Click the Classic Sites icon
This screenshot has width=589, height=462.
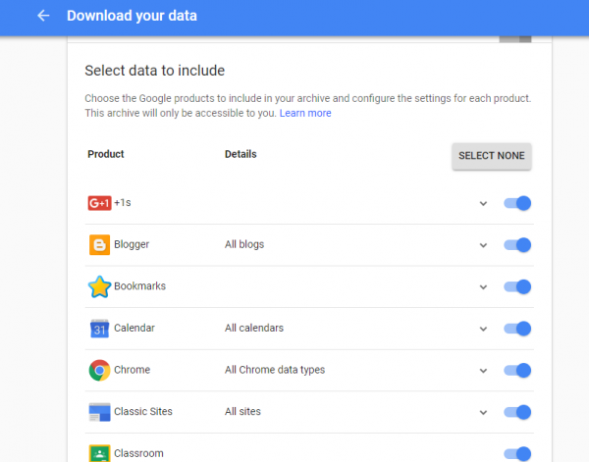(x=99, y=412)
